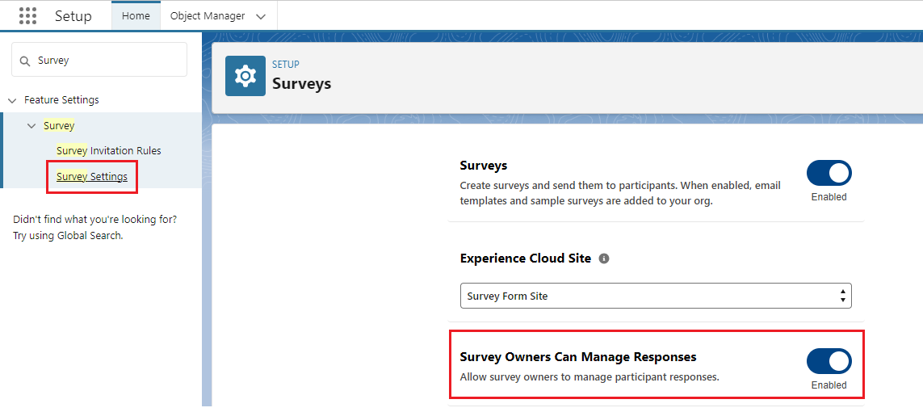923x412 pixels.
Task: Click "Allow survey owners to manage participant responses." text
Action: coord(589,376)
